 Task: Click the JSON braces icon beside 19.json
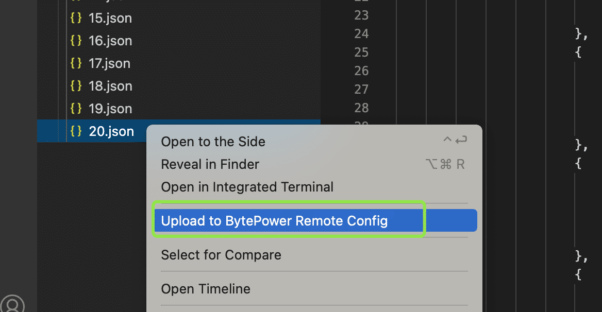(x=76, y=109)
